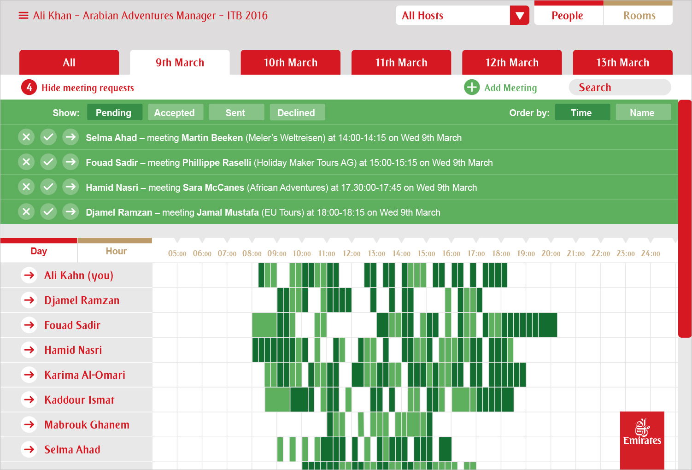Viewport: 692px width, 470px height.
Task: Click the green plus Add Meeting icon
Action: 472,88
